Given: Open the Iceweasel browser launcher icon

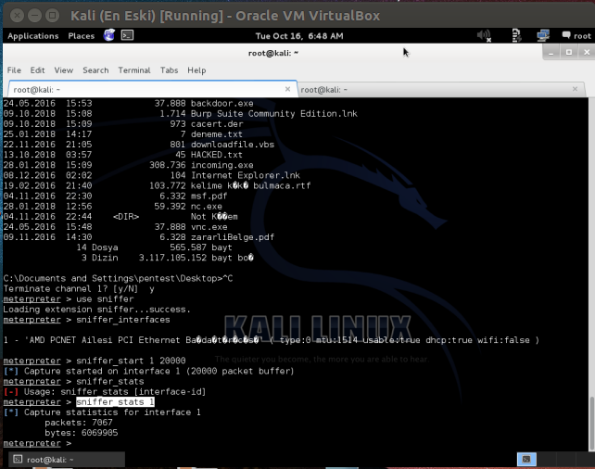Looking at the screenshot, I should (109, 35).
